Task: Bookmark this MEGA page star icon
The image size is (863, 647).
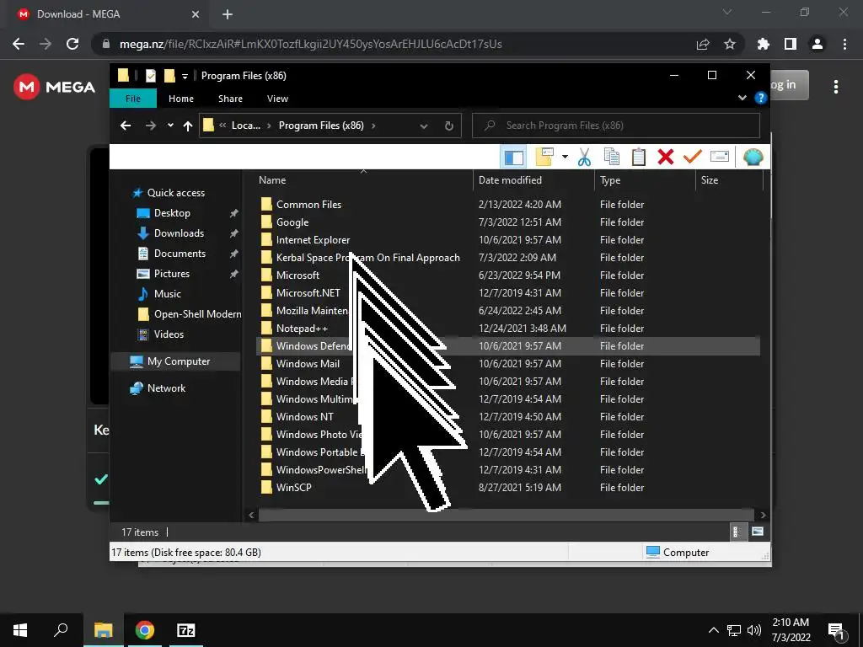Action: (x=729, y=44)
